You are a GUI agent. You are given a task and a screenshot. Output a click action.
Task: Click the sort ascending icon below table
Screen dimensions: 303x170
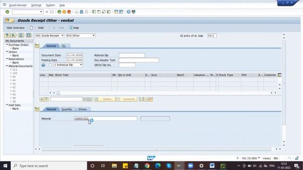click(x=42, y=99)
